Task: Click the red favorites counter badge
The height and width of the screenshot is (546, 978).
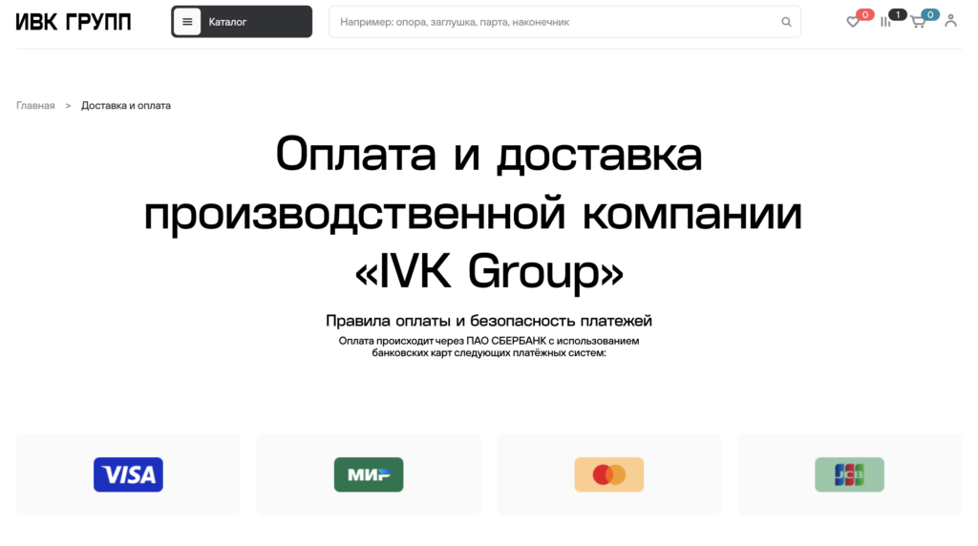Action: pyautogui.click(x=865, y=14)
